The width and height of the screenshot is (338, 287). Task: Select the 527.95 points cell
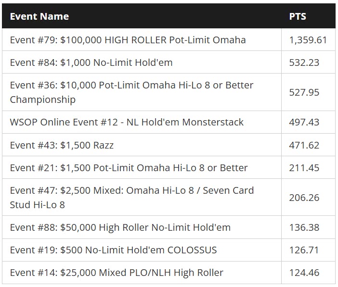pyautogui.click(x=304, y=92)
